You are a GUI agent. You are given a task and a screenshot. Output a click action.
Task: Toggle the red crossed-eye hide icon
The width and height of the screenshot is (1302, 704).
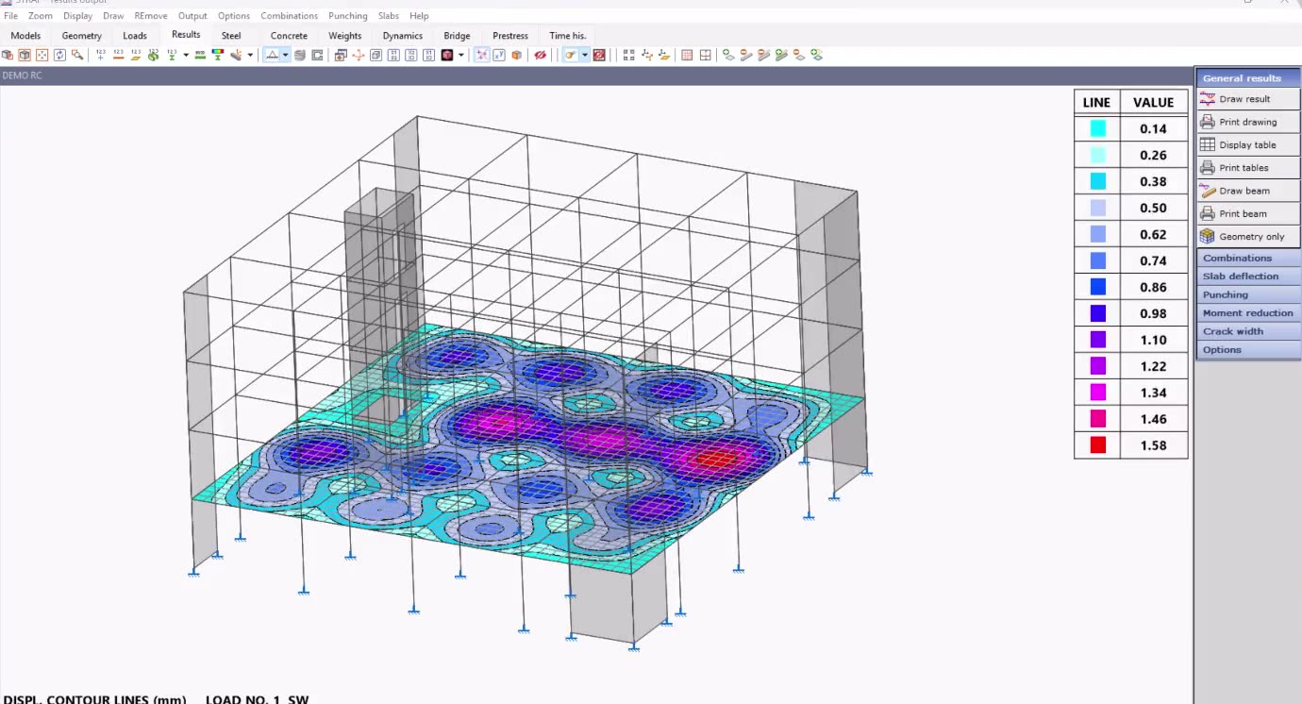click(540, 55)
